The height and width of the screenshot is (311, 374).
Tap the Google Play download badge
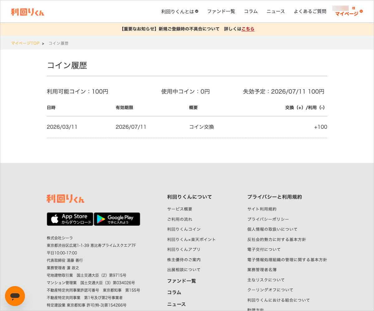click(117, 219)
